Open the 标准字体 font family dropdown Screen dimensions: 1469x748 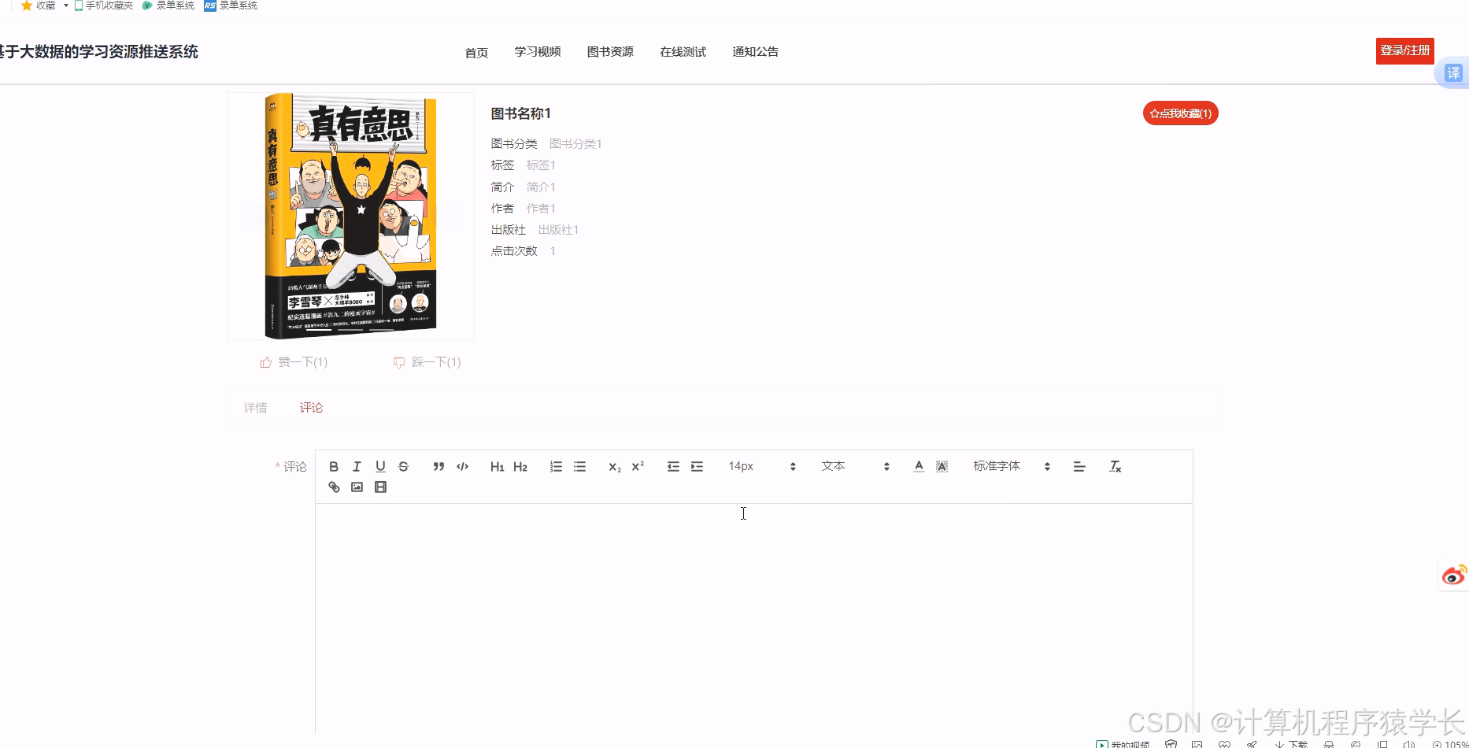coord(1012,466)
